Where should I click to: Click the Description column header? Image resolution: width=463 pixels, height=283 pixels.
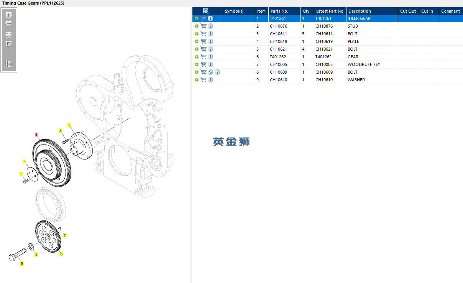(372, 11)
